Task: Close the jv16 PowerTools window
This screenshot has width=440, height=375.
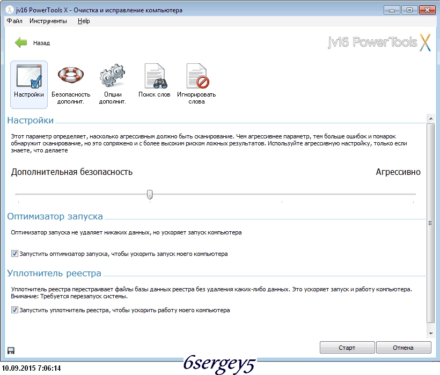Action: click(427, 10)
